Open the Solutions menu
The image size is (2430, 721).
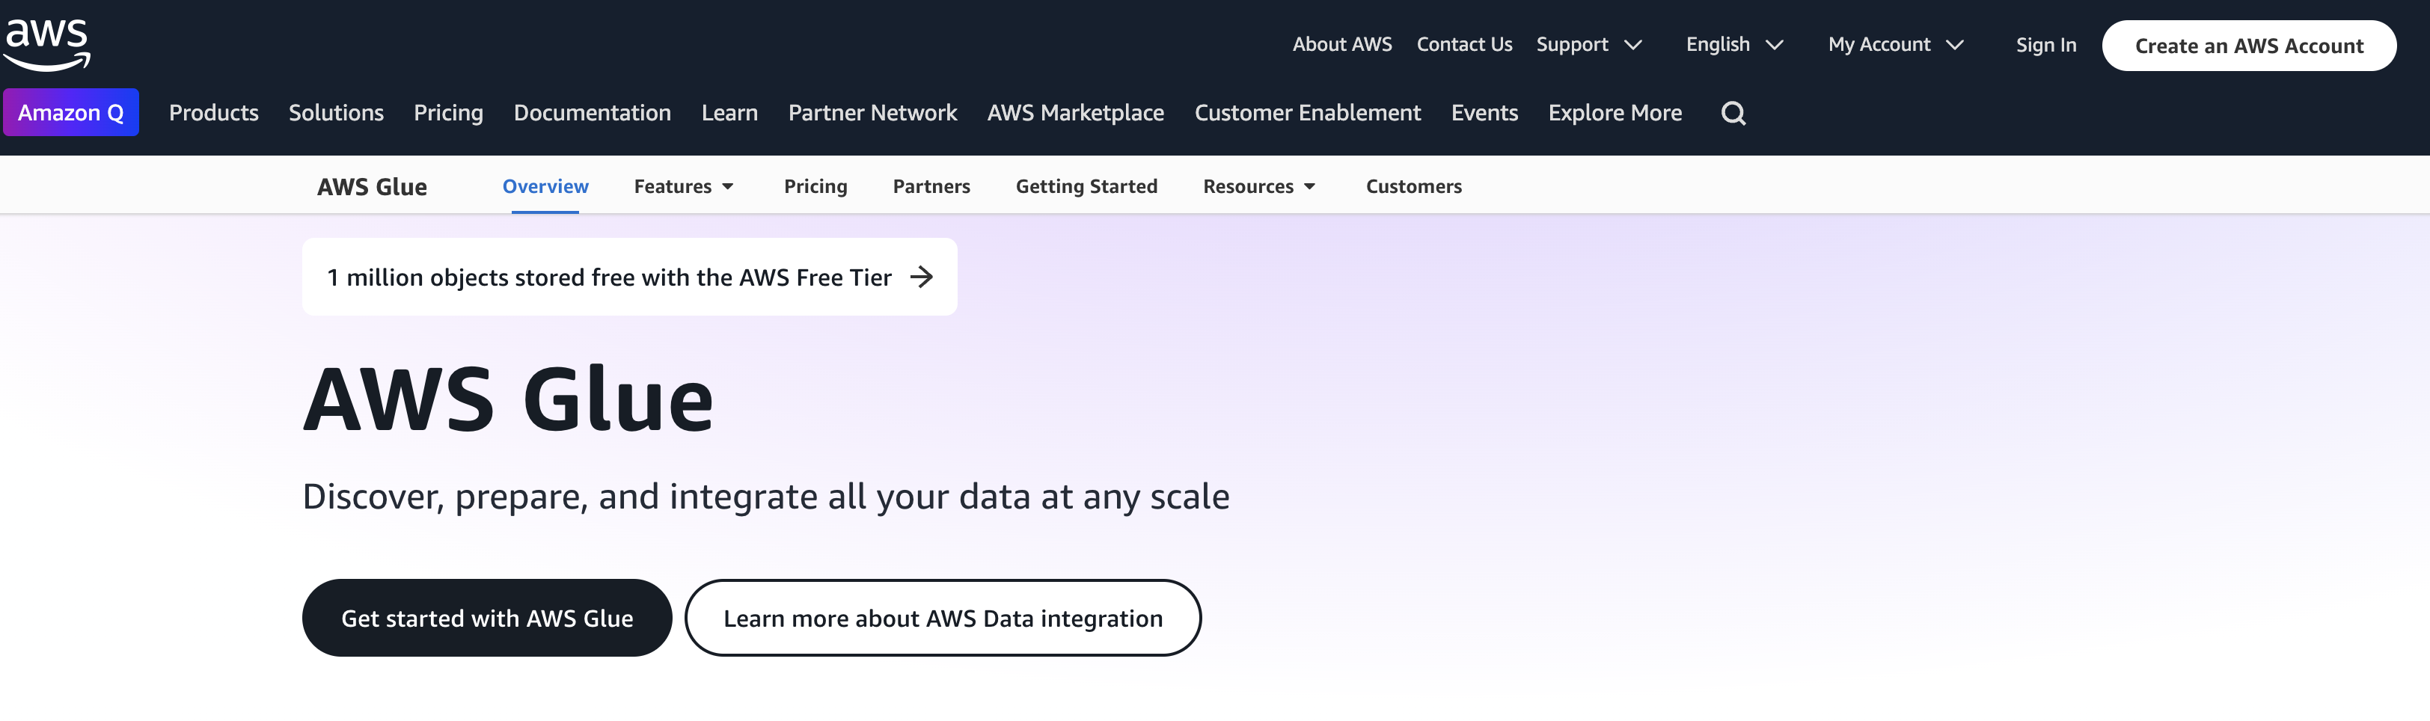click(x=336, y=113)
